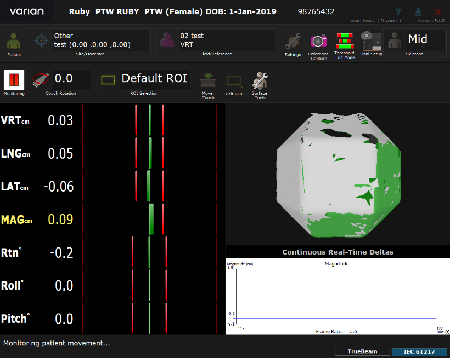Click the TrueBeam status button
Screen dimensions: 450x358
[x=362, y=351]
